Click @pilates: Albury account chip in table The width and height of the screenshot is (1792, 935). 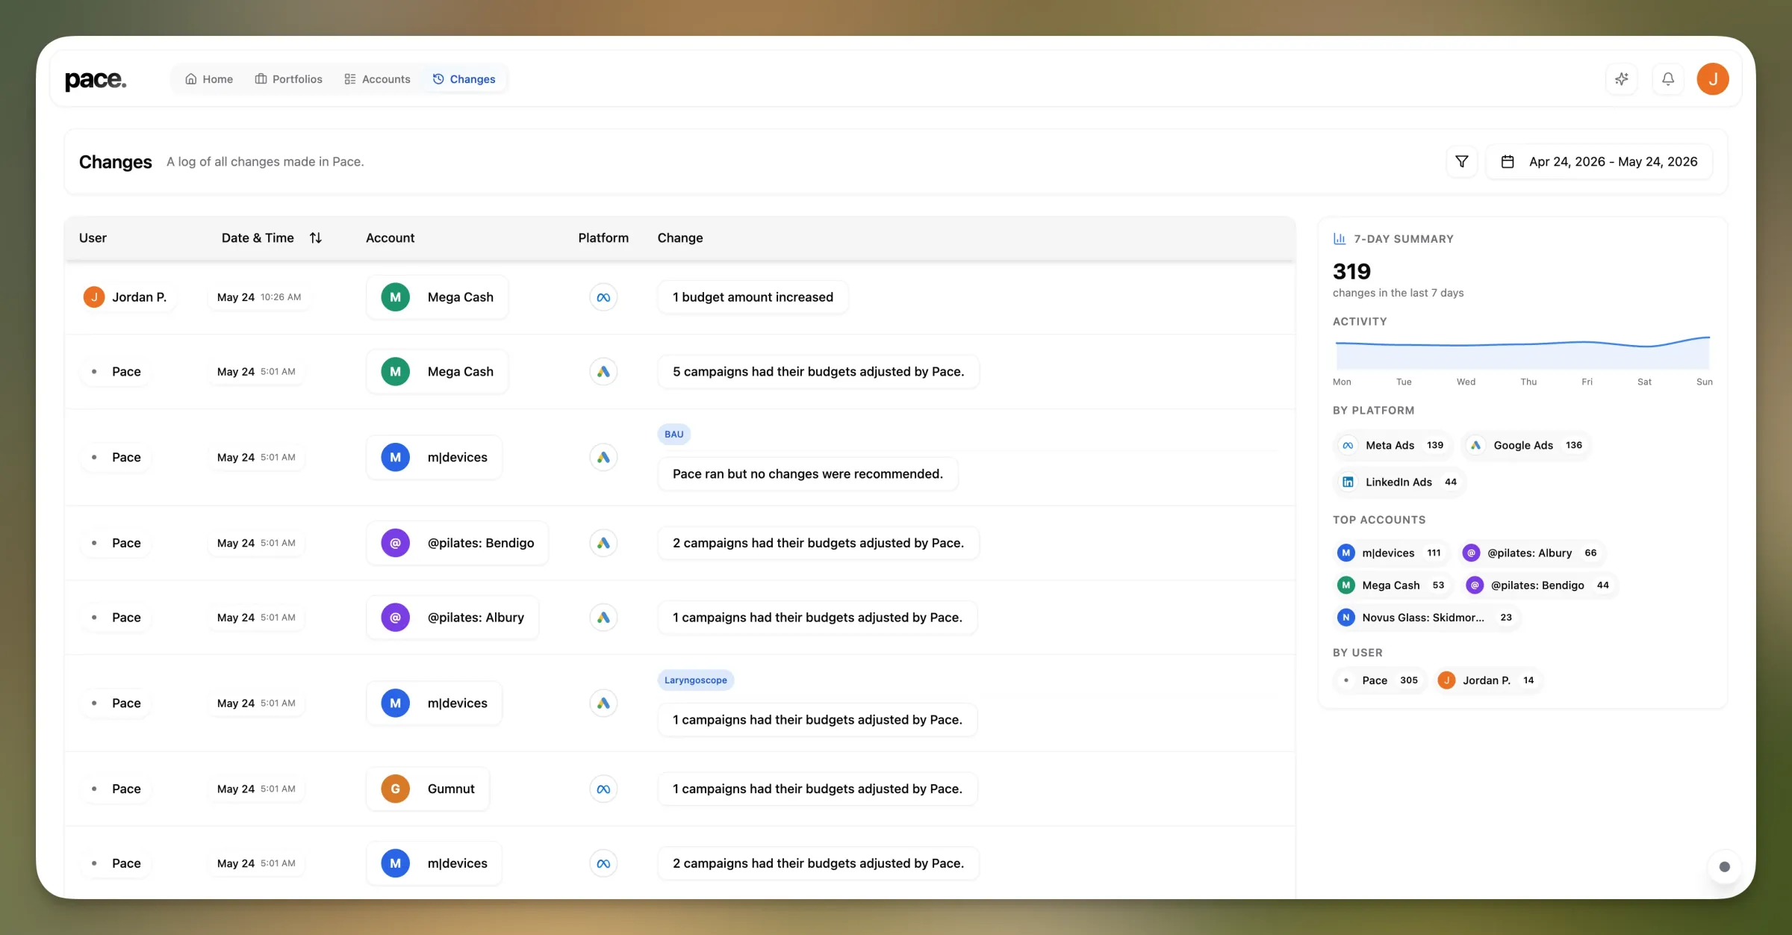coord(452,618)
